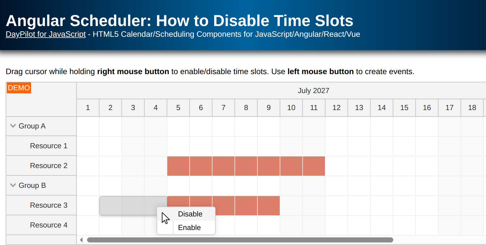The width and height of the screenshot is (486, 245).
Task: Collapse the Group B chevron
Action: click(x=13, y=185)
